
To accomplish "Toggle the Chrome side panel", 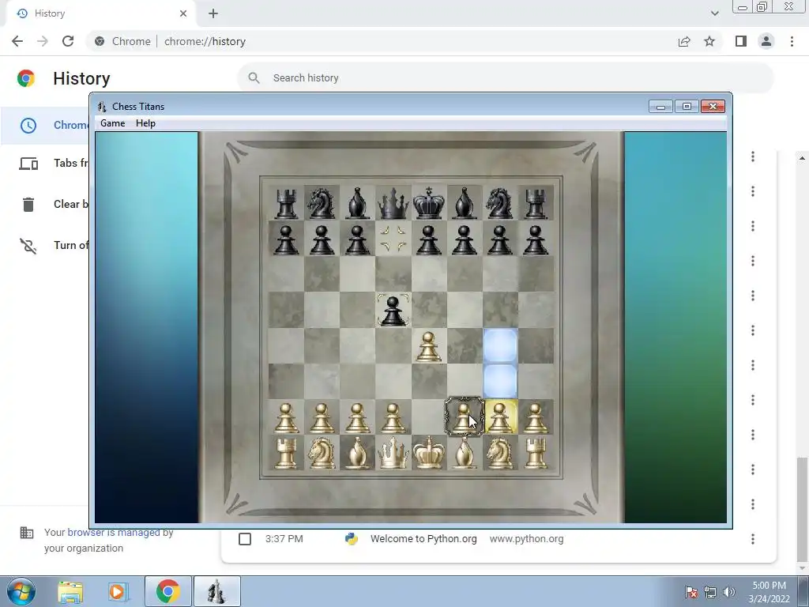I will [x=741, y=41].
